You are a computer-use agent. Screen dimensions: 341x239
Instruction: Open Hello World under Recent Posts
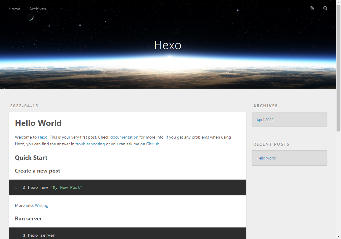tap(266, 158)
